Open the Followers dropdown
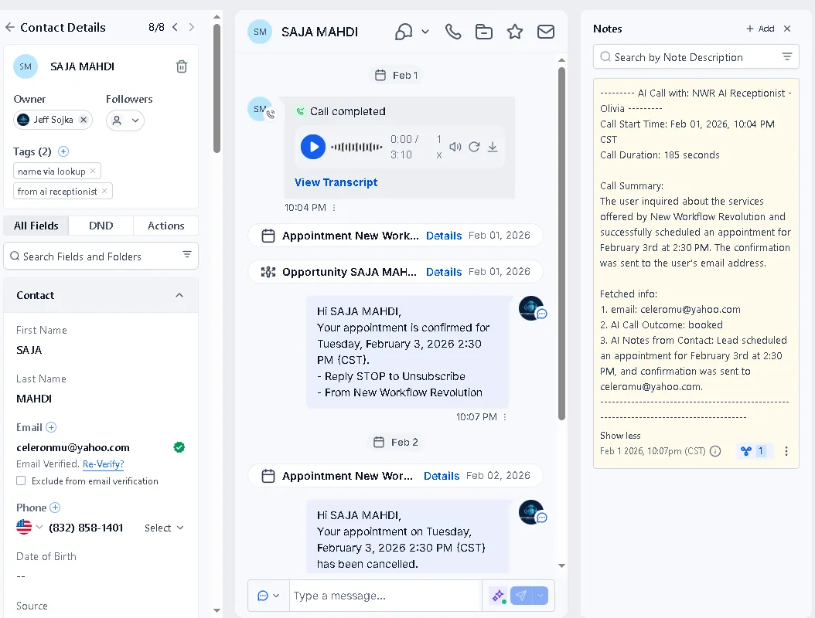 (x=125, y=121)
